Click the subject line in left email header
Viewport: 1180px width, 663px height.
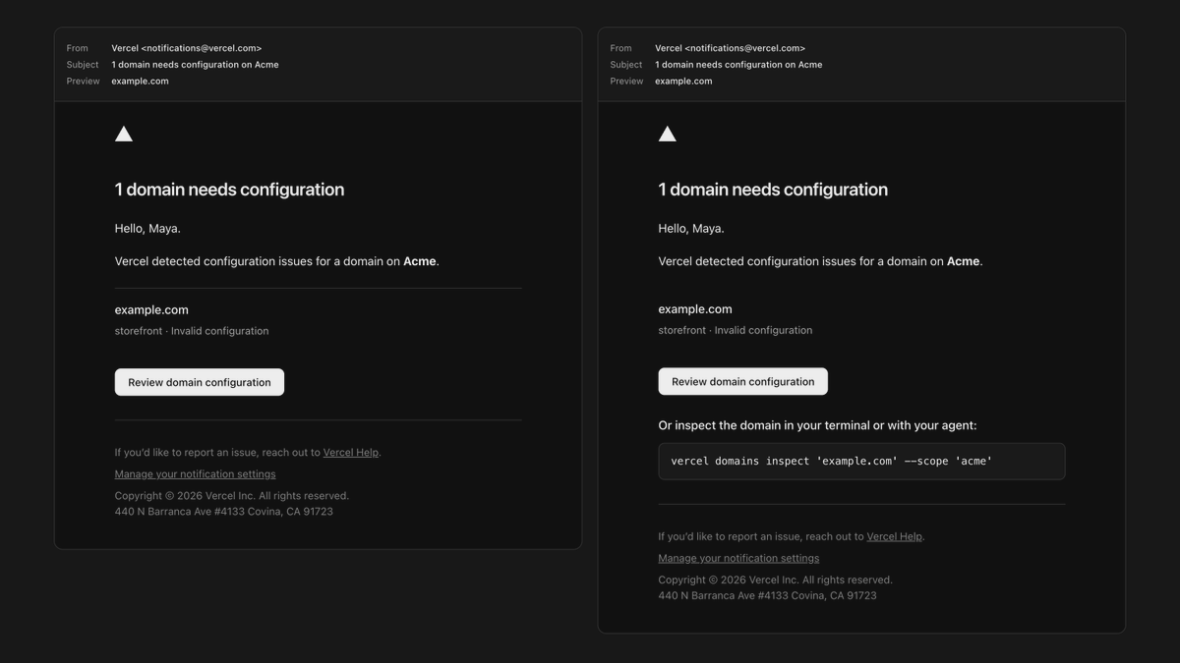click(x=196, y=65)
